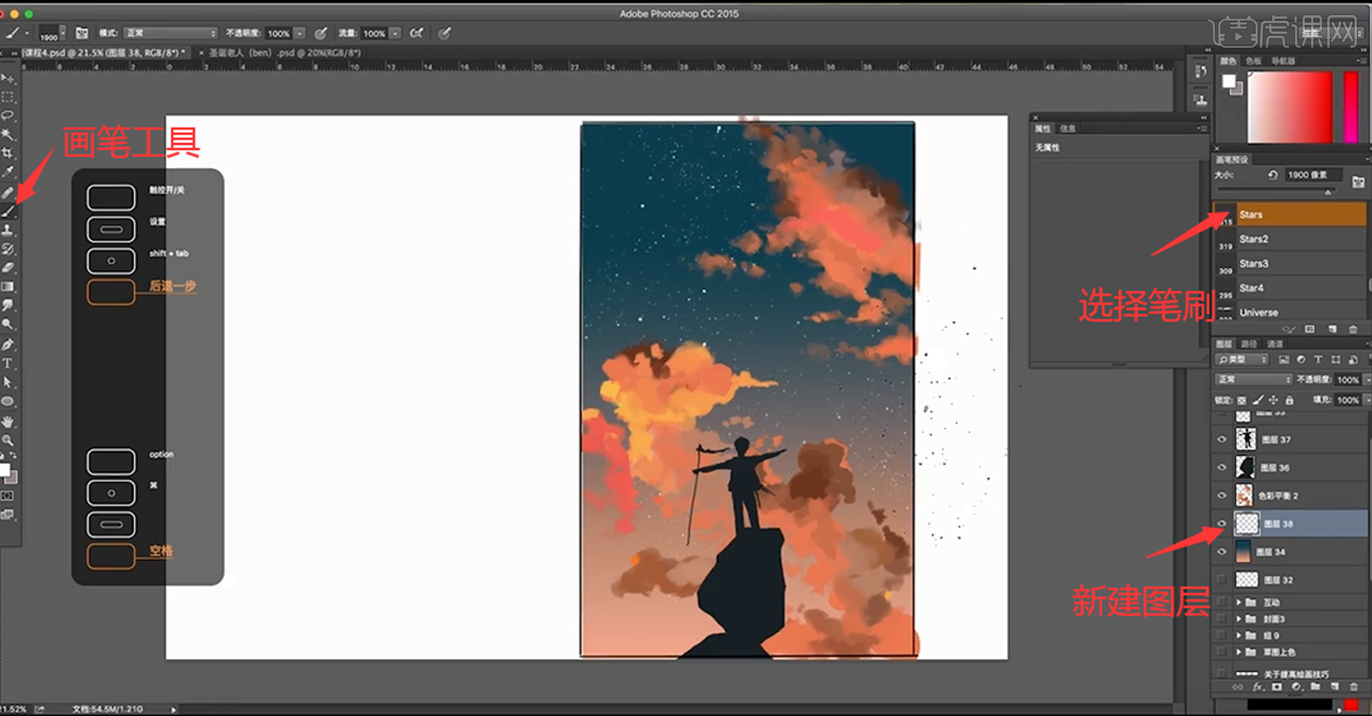
Task: Select the Rectangular Marquee tool
Action: [8, 96]
